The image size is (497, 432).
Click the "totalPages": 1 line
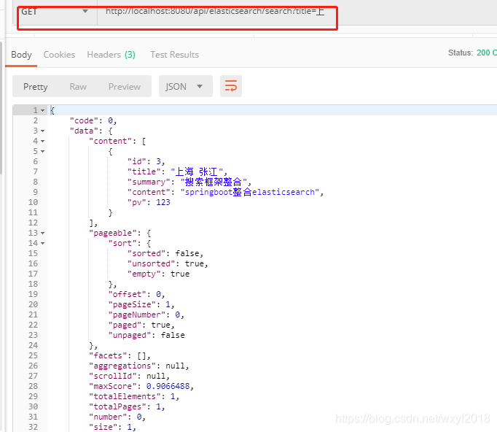click(127, 406)
